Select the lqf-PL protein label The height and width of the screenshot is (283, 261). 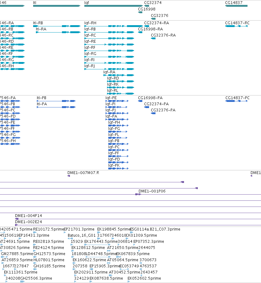(114, 135)
